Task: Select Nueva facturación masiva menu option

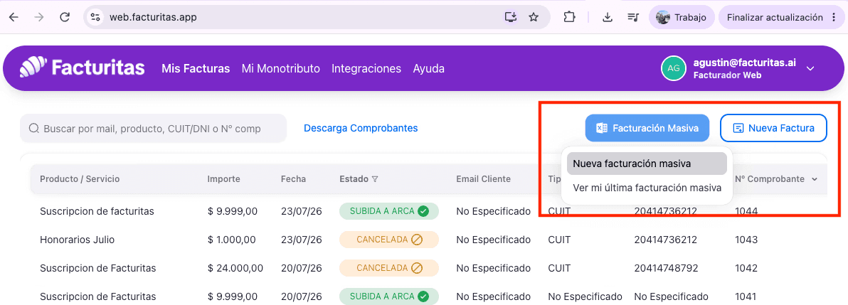Action: pyautogui.click(x=646, y=164)
